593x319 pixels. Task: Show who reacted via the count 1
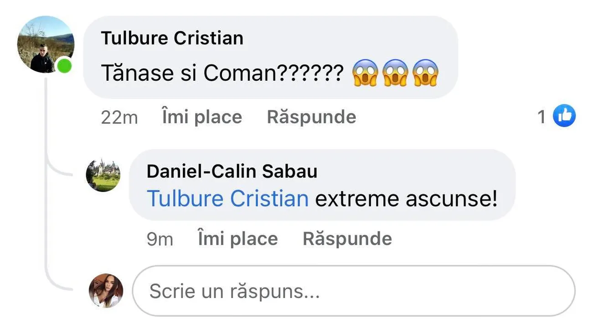(x=541, y=117)
